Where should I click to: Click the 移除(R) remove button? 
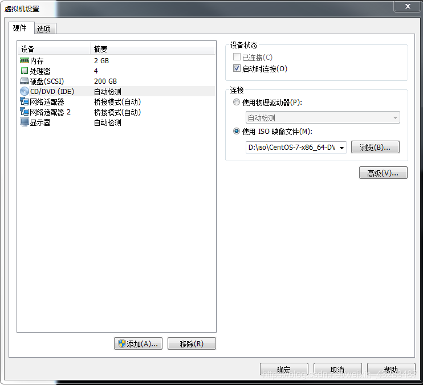[x=192, y=343]
